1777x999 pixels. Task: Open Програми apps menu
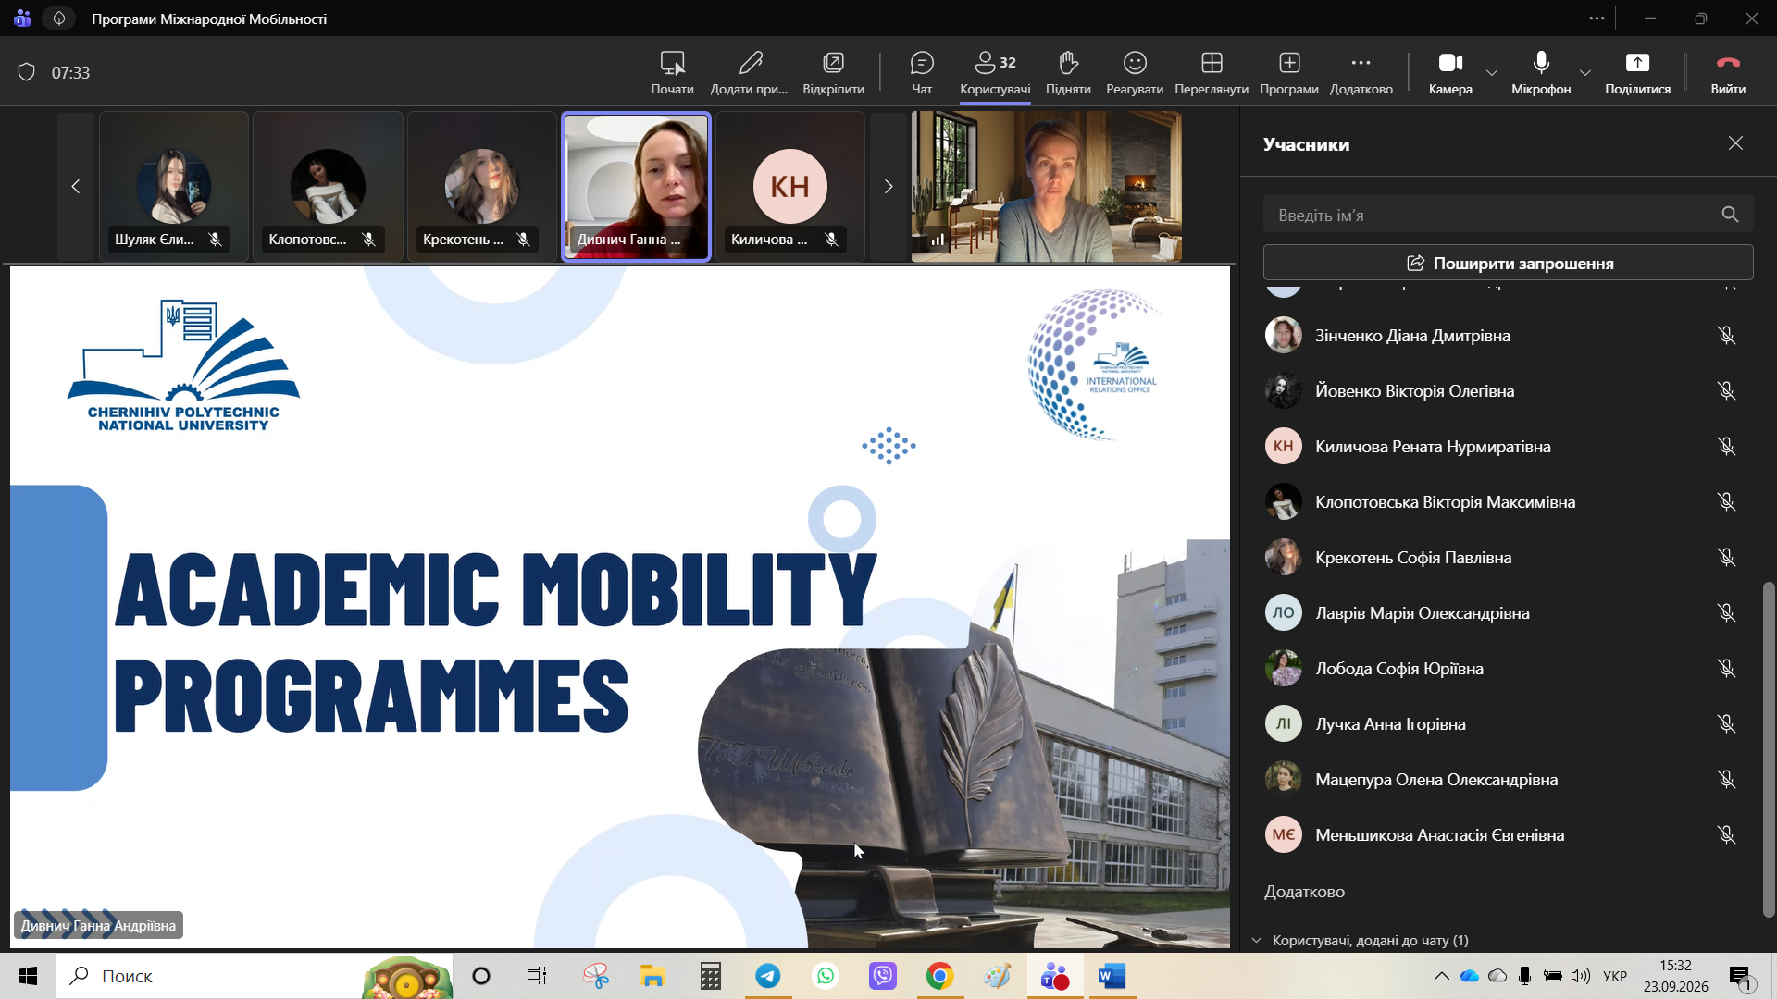tap(1289, 72)
